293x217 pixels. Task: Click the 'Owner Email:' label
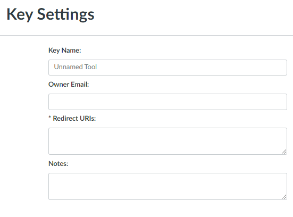pos(69,84)
